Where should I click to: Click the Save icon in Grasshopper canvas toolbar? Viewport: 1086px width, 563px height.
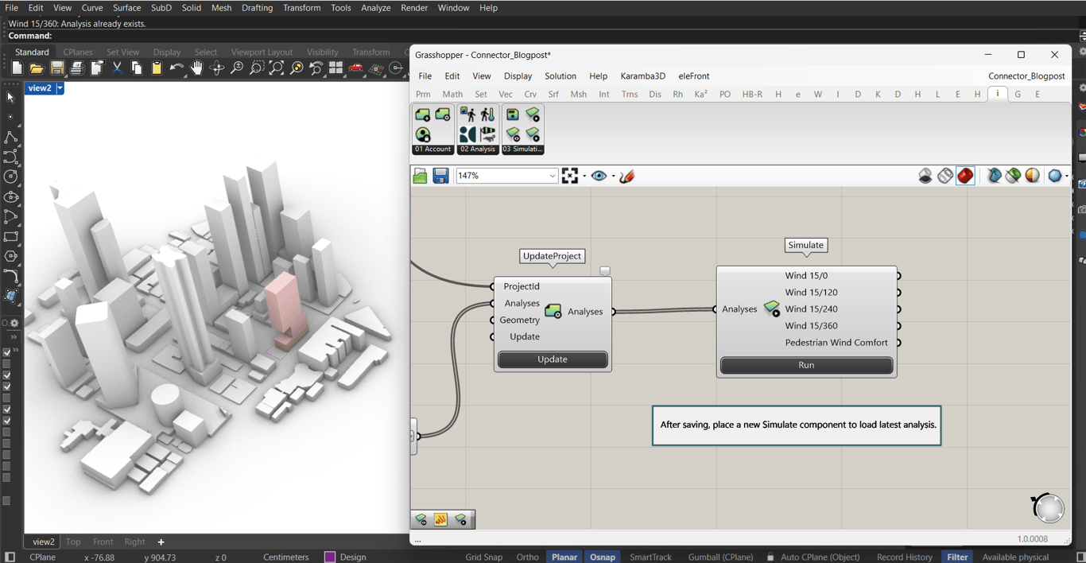tap(440, 176)
